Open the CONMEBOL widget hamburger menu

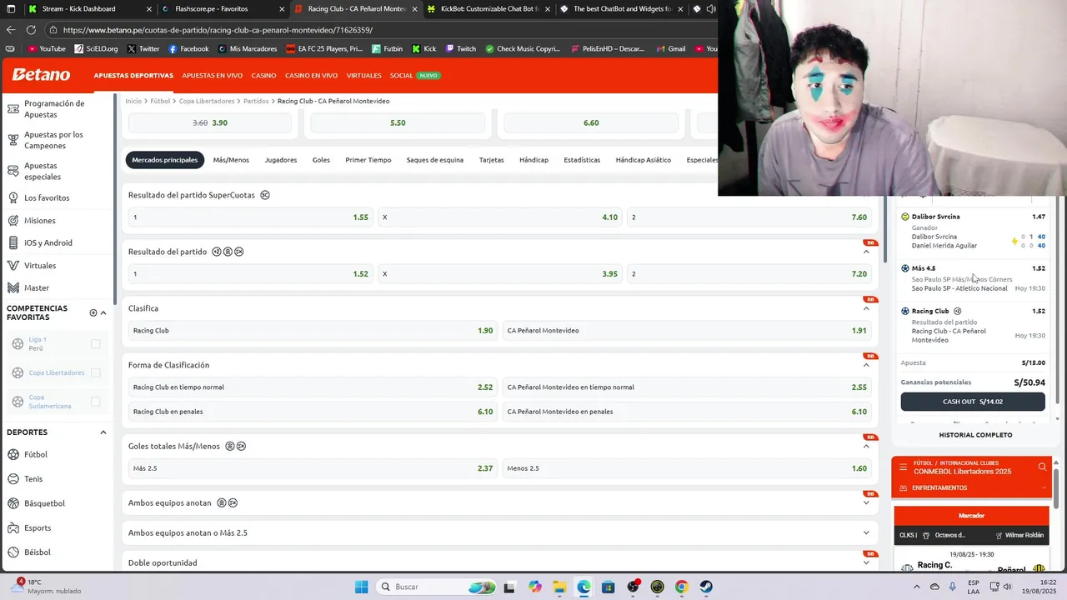pyautogui.click(x=903, y=467)
